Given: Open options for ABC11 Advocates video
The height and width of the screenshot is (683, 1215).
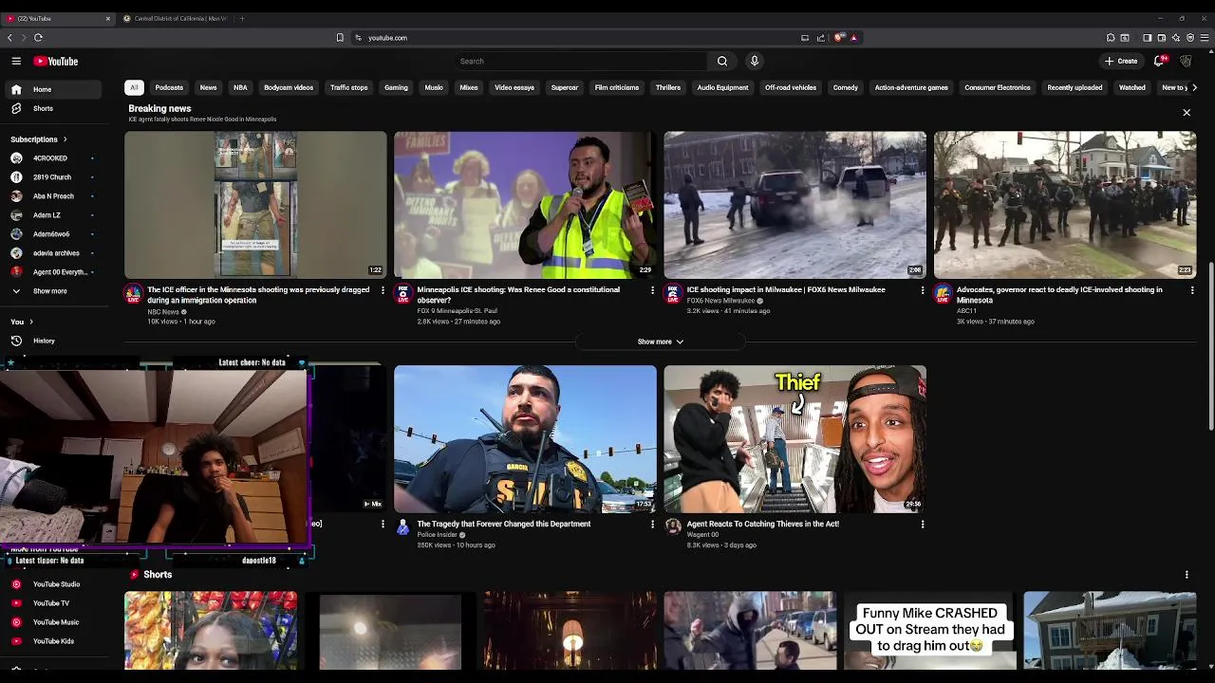Looking at the screenshot, I should (x=1192, y=290).
